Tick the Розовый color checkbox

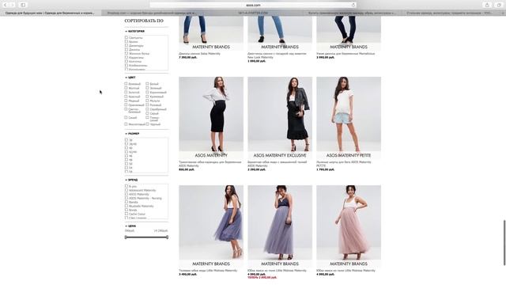[147, 104]
